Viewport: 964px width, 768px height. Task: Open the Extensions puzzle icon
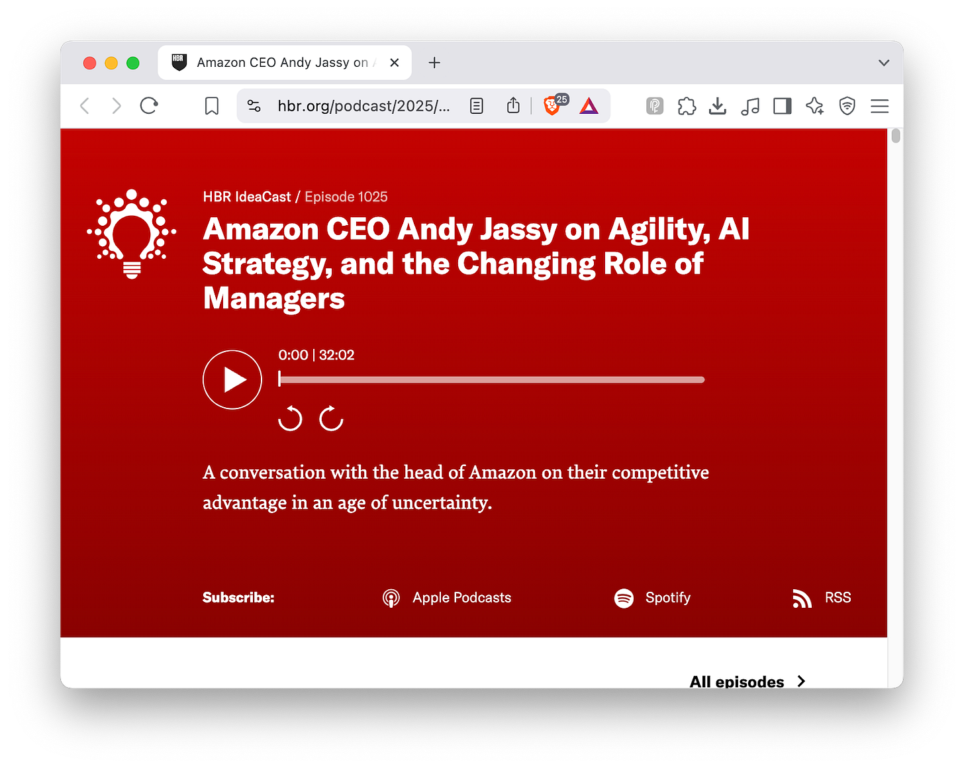pos(687,106)
